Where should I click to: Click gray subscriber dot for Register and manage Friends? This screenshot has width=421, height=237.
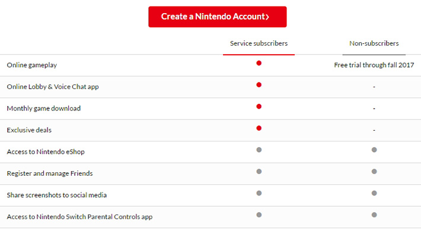(259, 172)
